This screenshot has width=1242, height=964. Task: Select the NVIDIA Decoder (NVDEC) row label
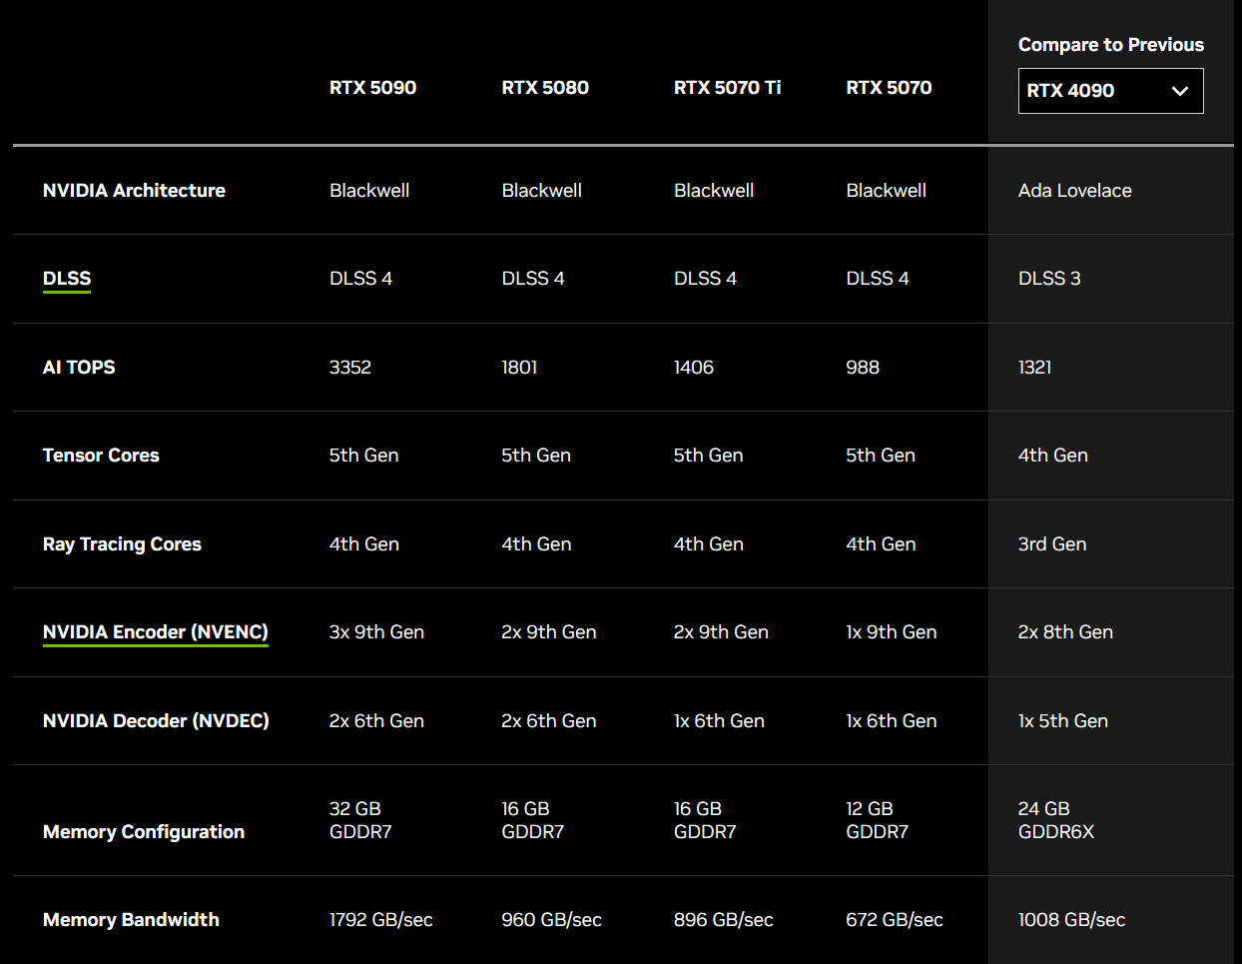(156, 721)
